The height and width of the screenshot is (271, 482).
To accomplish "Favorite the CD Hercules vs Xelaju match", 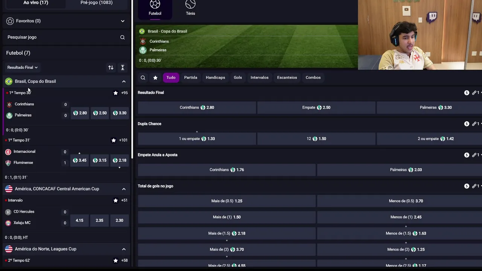I will [116, 201].
